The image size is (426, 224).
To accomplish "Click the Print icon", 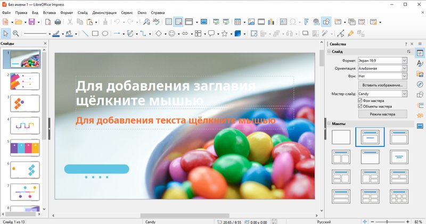I will click(x=58, y=22).
